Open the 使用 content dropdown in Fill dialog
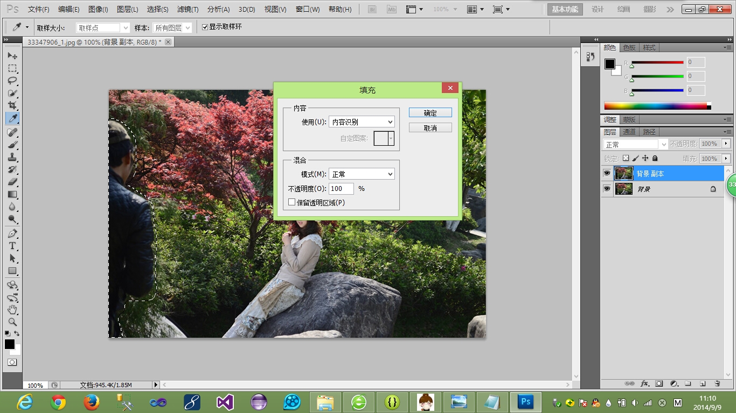The image size is (736, 413). (x=362, y=122)
